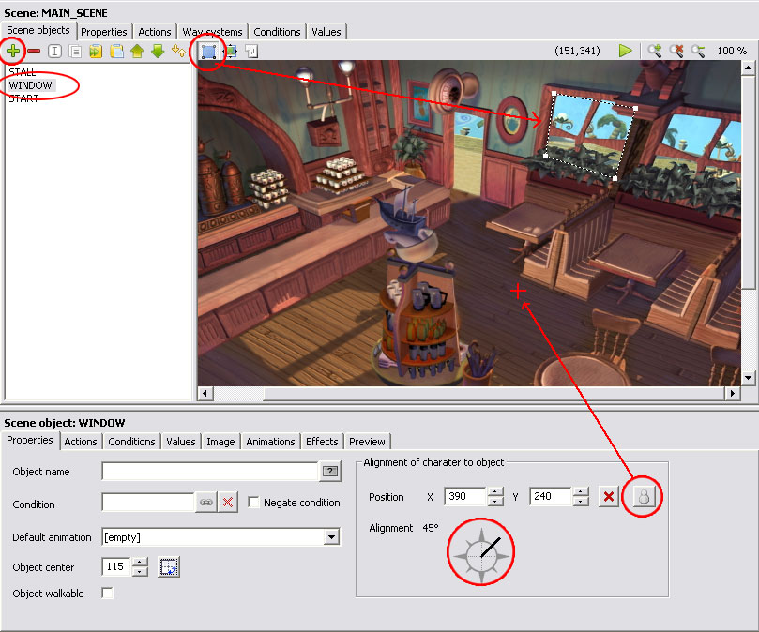Screen dimensions: 759x632
Task: Increase the Object center value
Action: [140, 562]
